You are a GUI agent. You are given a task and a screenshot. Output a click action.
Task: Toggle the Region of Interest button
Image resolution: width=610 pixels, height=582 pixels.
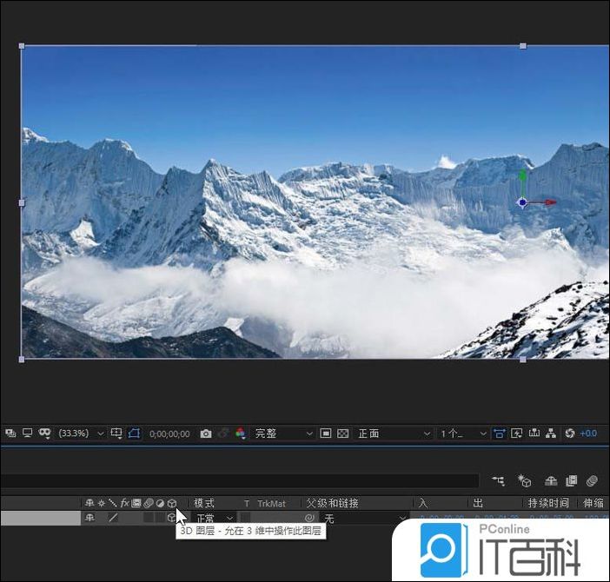[326, 433]
